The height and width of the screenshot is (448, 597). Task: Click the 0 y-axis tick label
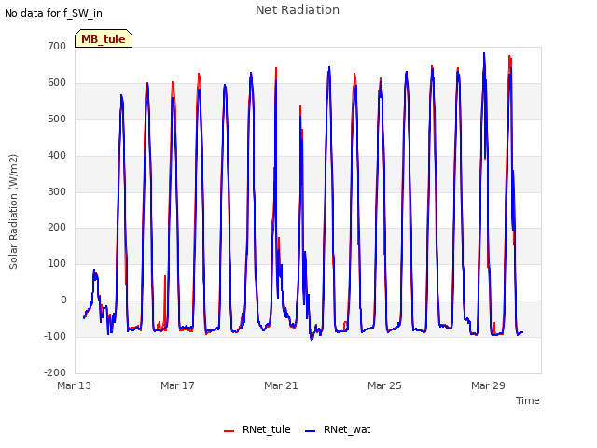63,301
